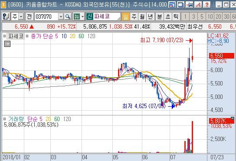Viewport: 236px width, 161px height.
Task: Click the 신 badge before 파세코
Action: (89, 16)
